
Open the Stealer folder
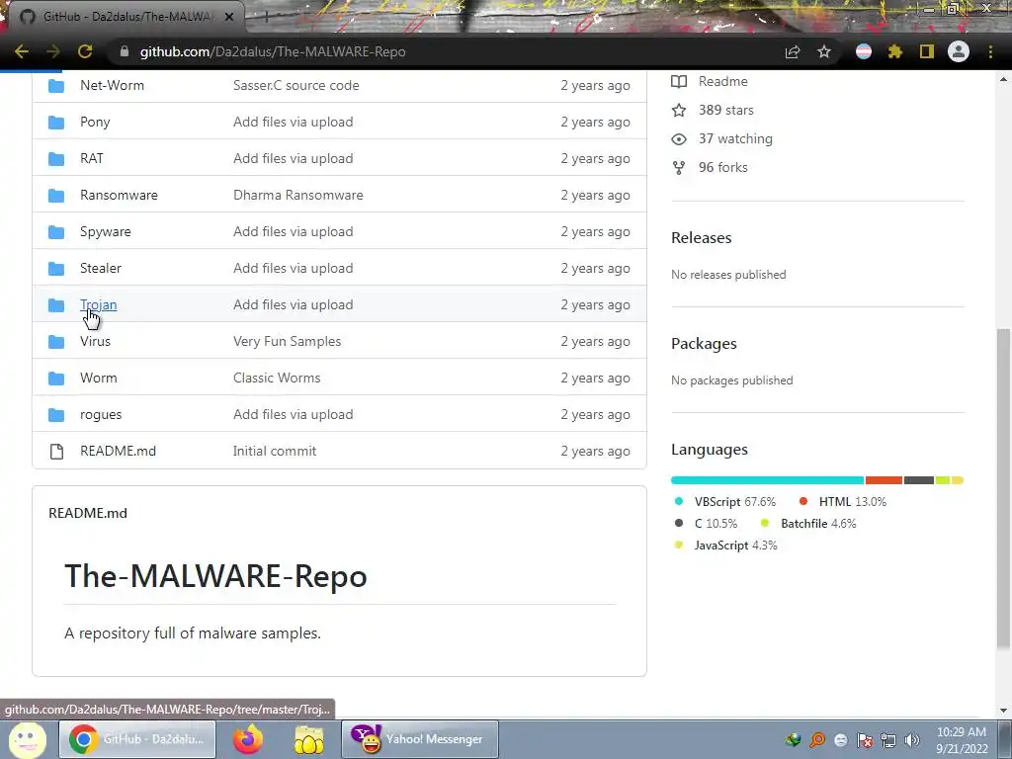101,268
